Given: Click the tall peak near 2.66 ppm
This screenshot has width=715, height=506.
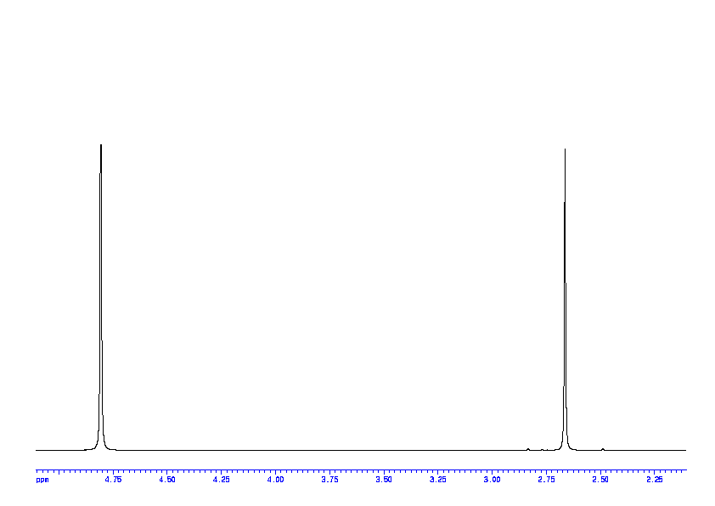Looking at the screenshot, I should click(x=565, y=297).
